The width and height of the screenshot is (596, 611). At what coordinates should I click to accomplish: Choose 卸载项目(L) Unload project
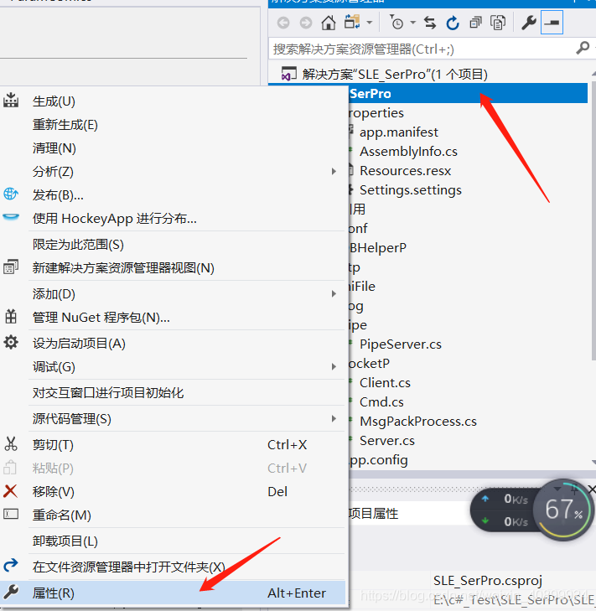click(x=173, y=541)
